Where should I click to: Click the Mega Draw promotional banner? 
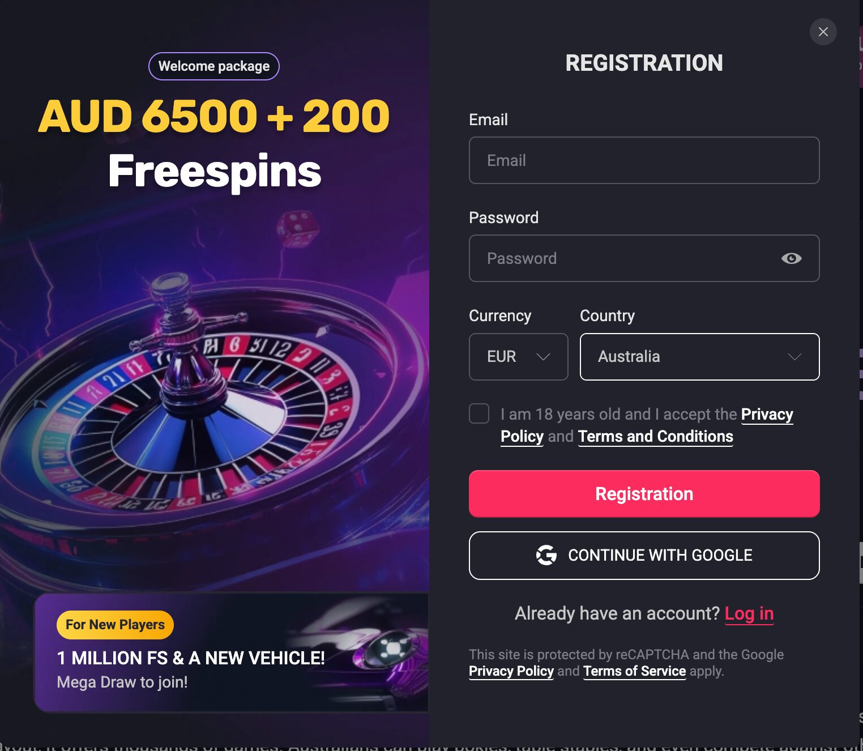click(232, 652)
